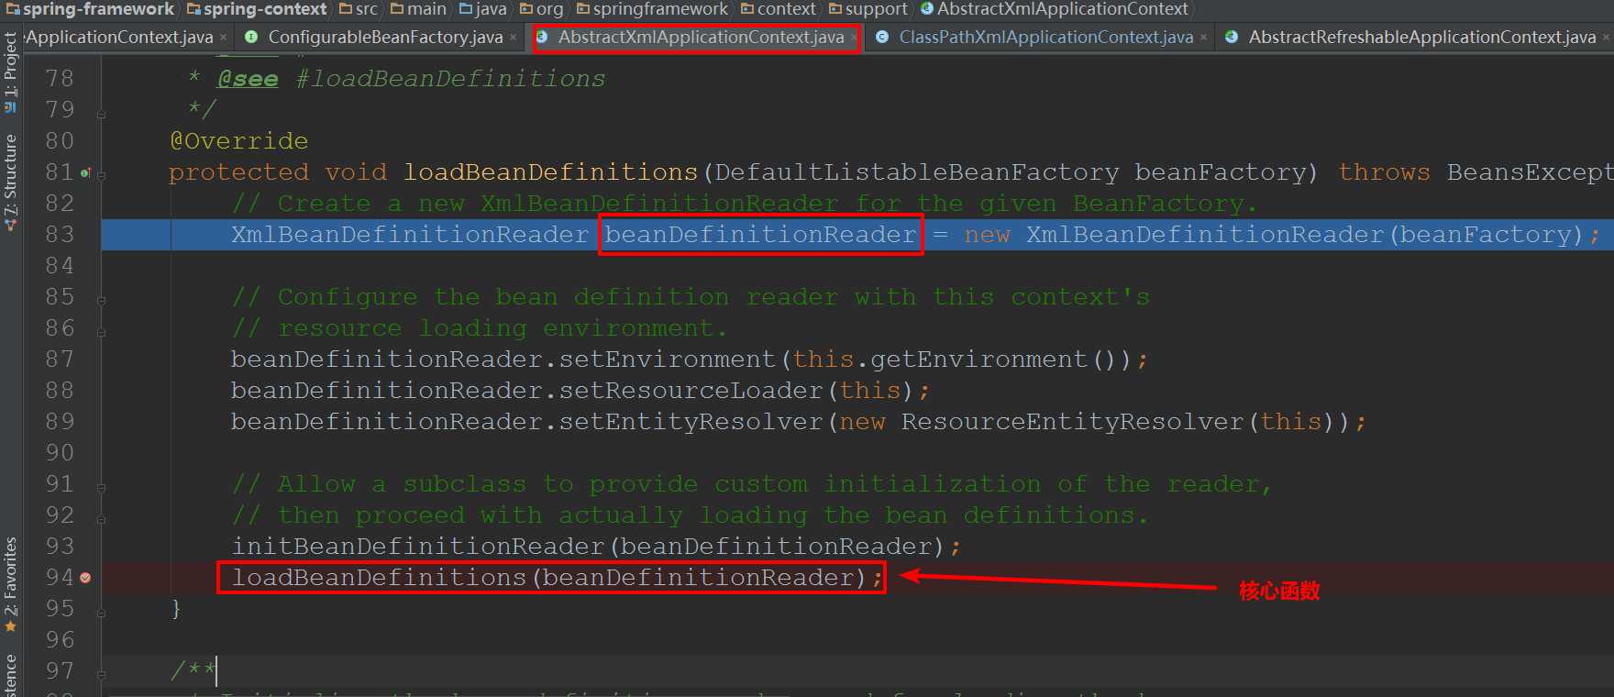The image size is (1614, 697).
Task: Click the beanDefinitionReader variable on line 83
Action: (x=760, y=235)
